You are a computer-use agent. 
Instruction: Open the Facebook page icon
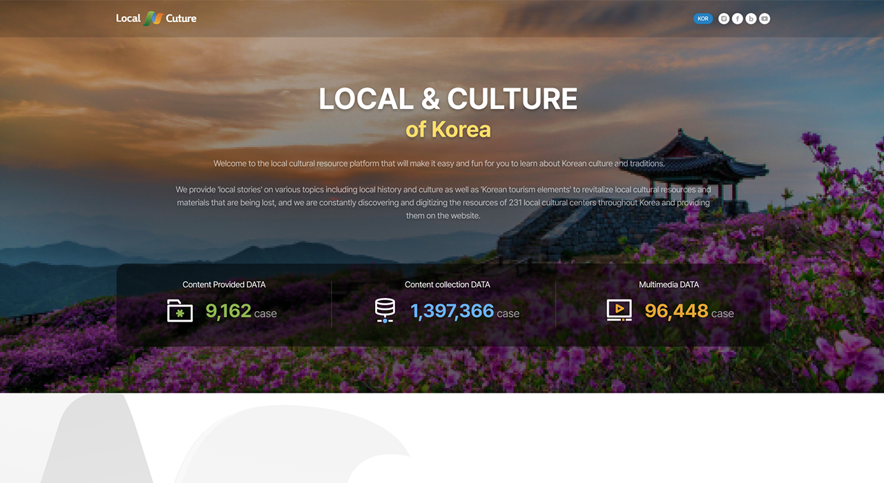pos(738,19)
